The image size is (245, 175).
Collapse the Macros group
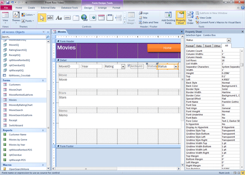click(x=43, y=165)
